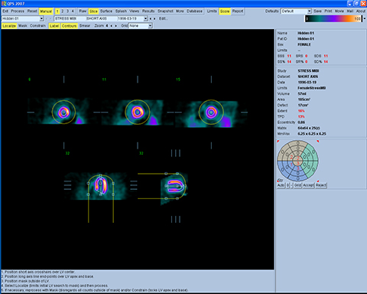The image size is (367, 294).
Task: Click the Exit button
Action: click(x=5, y=11)
